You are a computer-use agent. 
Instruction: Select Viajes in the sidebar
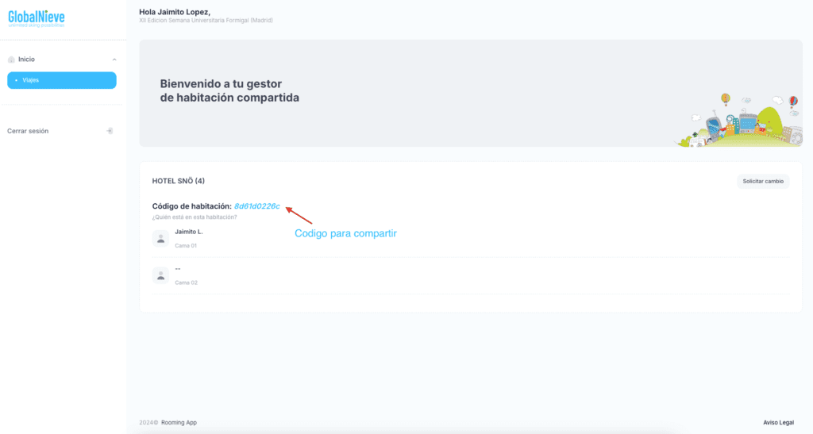tap(62, 80)
